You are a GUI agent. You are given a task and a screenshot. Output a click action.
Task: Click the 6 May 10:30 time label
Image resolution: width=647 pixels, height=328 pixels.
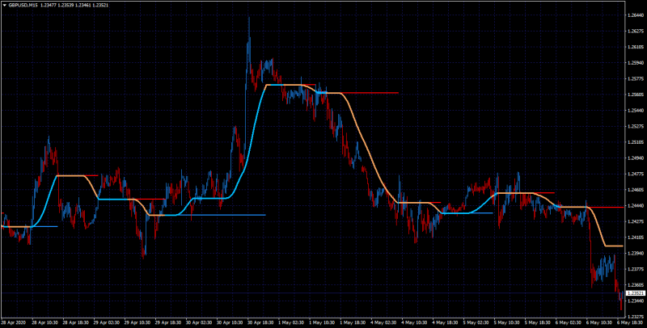600,322
